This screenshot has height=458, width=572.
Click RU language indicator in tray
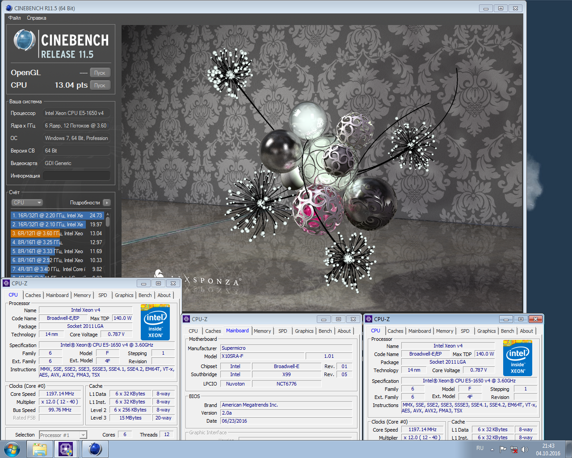pos(479,448)
